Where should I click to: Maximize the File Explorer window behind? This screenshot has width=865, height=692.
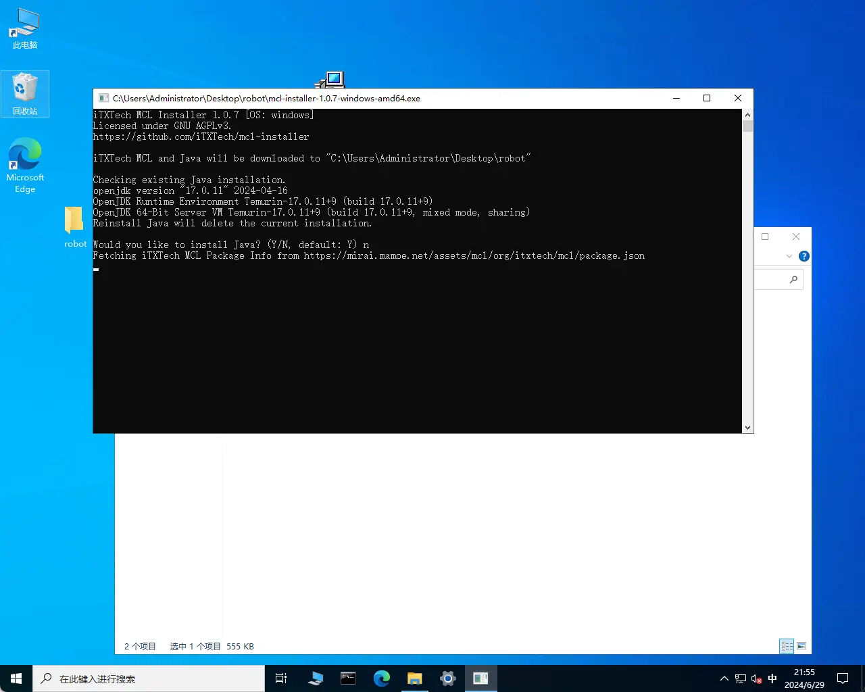[765, 237]
